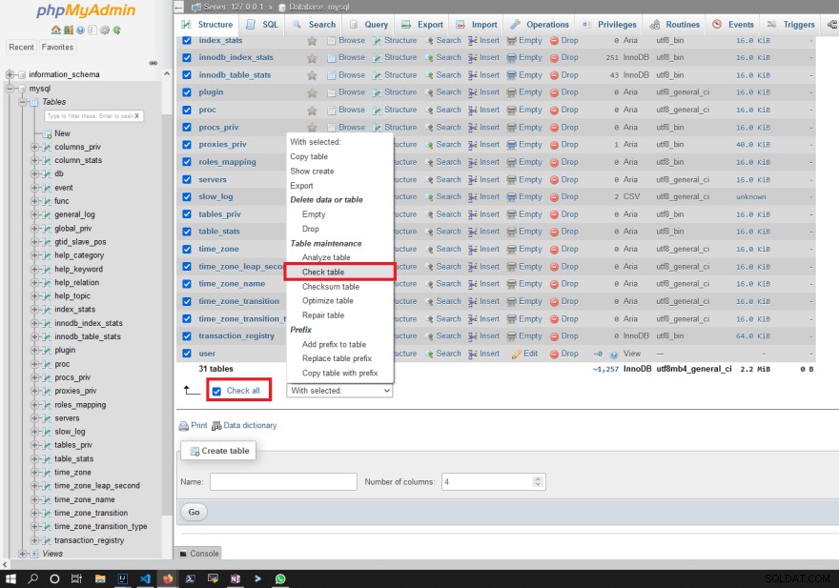Image resolution: width=839 pixels, height=588 pixels.
Task: Uncheck the table_stats table checkbox
Action: pyautogui.click(x=187, y=232)
